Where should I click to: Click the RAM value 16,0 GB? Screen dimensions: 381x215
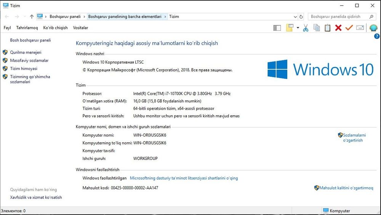(167, 101)
